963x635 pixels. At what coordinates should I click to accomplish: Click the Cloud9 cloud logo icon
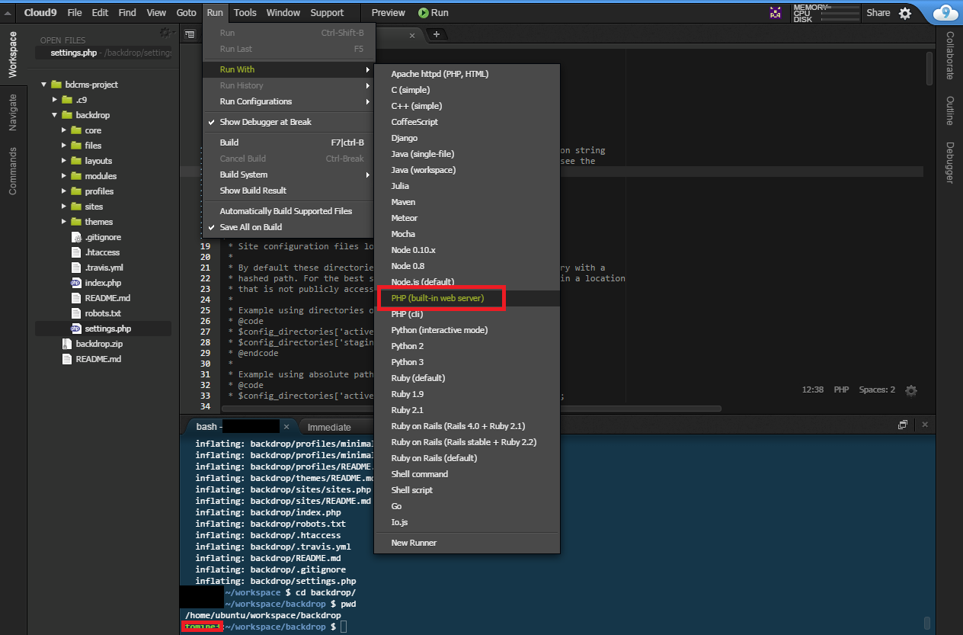coord(945,12)
